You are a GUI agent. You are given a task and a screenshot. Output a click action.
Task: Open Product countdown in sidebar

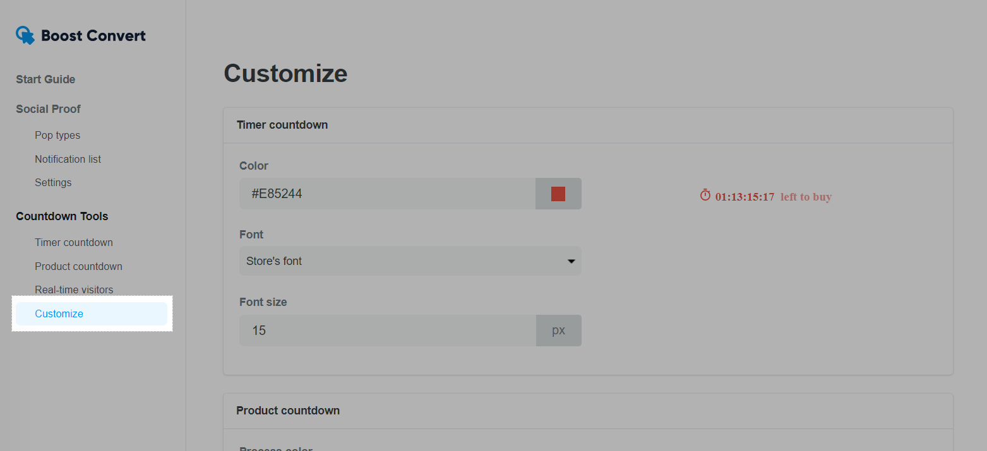pyautogui.click(x=78, y=266)
